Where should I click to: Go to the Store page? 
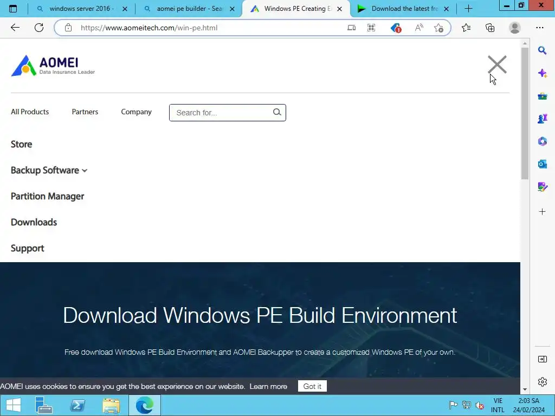[21, 144]
